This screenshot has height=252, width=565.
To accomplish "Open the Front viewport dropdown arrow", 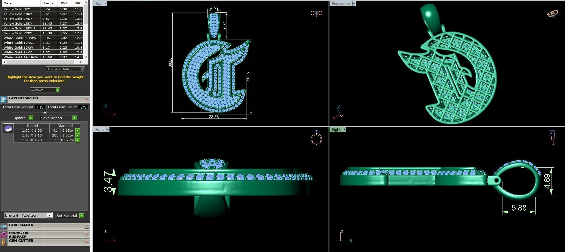I will [108, 130].
